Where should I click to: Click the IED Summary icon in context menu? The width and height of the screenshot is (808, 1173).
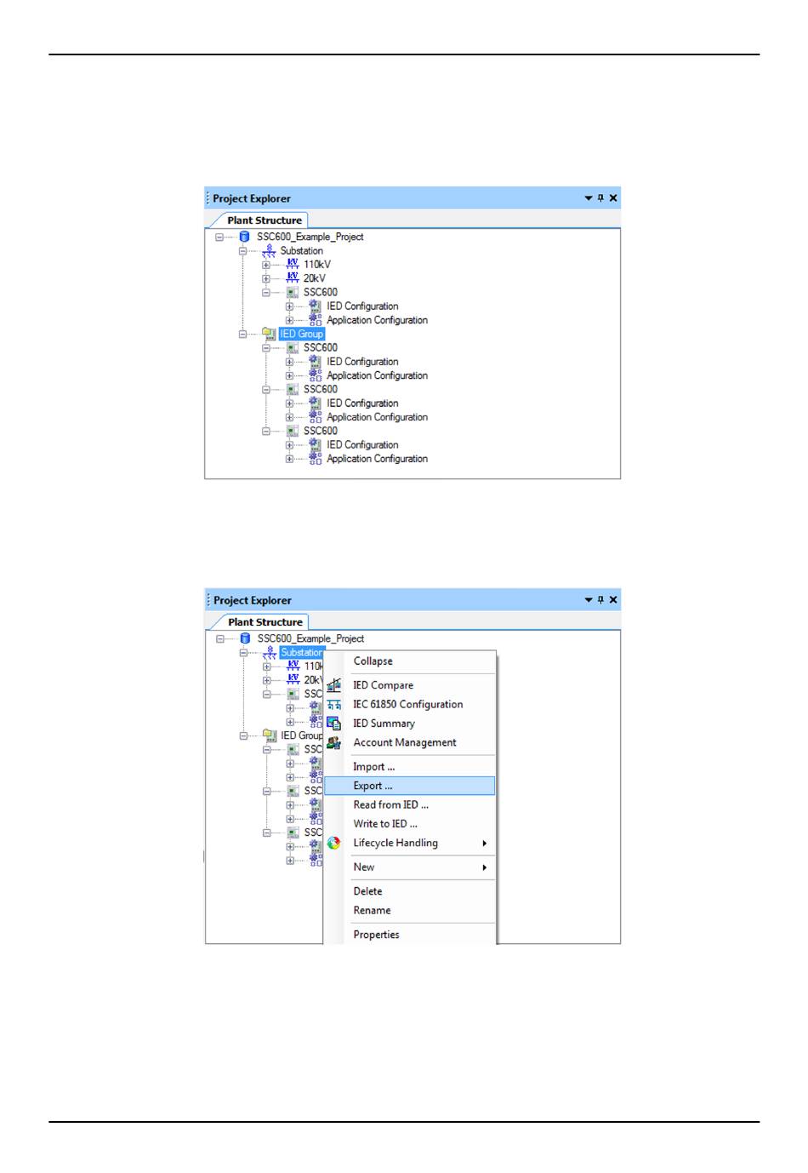coord(334,724)
